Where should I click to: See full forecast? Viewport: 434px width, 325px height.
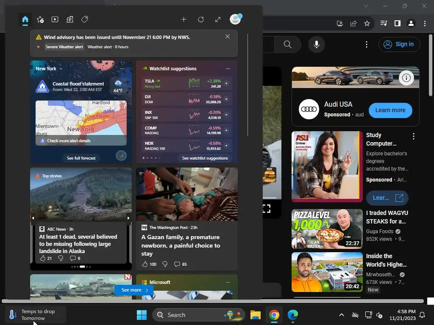[81, 158]
